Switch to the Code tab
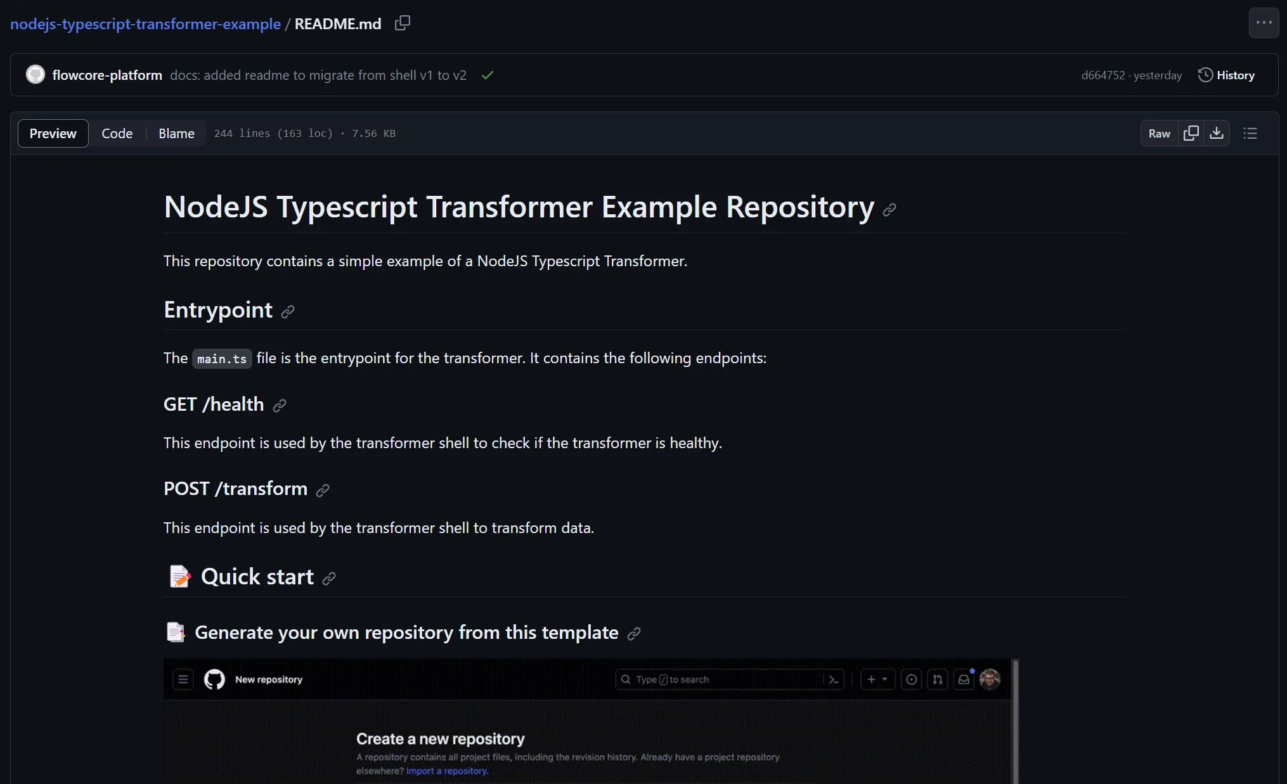 [x=117, y=132]
